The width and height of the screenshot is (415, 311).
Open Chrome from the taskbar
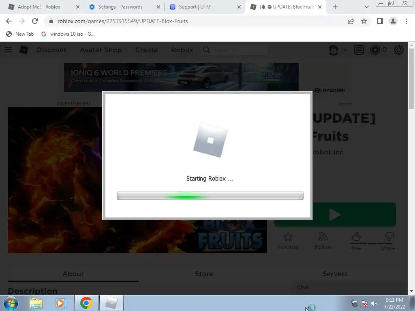pos(86,303)
